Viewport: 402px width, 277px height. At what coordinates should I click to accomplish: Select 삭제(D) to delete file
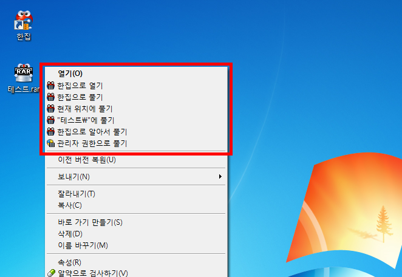tap(136, 234)
